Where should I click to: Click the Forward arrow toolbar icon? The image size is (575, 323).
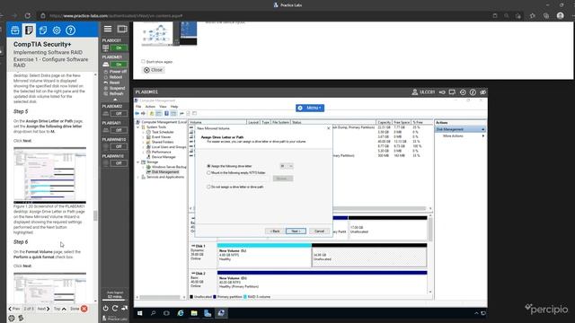click(144, 114)
